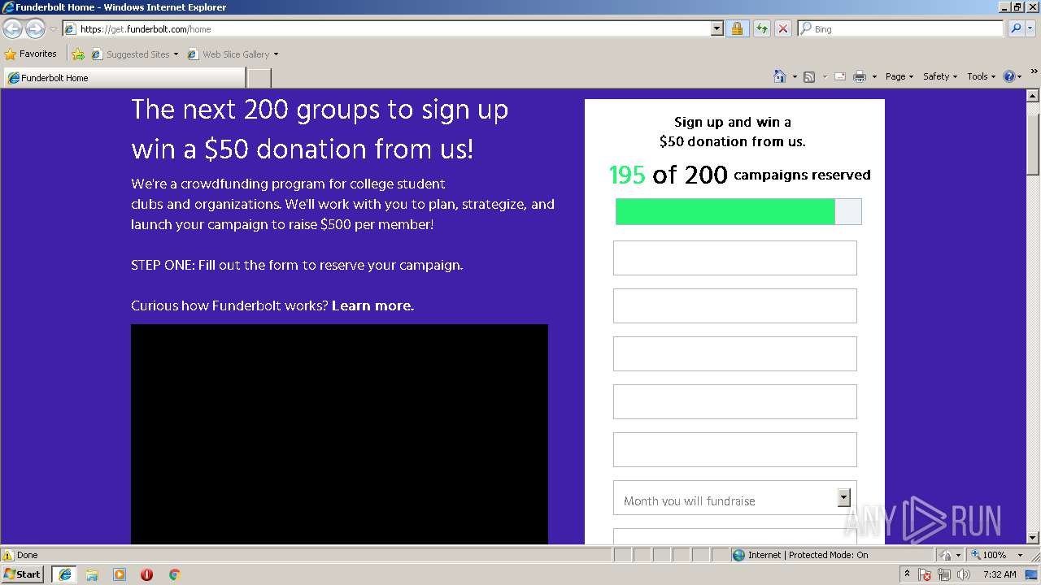Click the Internet Explorer taskbar icon
Viewport: 1041px width, 585px height.
pos(64,574)
